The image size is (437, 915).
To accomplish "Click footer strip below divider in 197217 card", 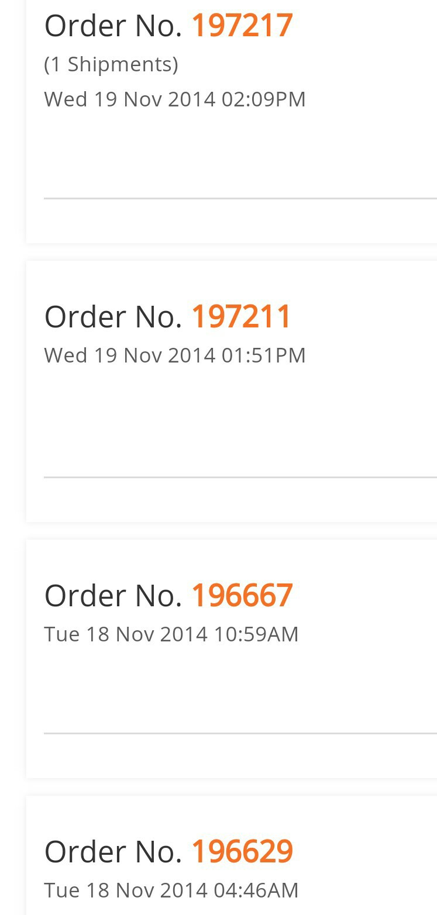I will (x=232, y=221).
